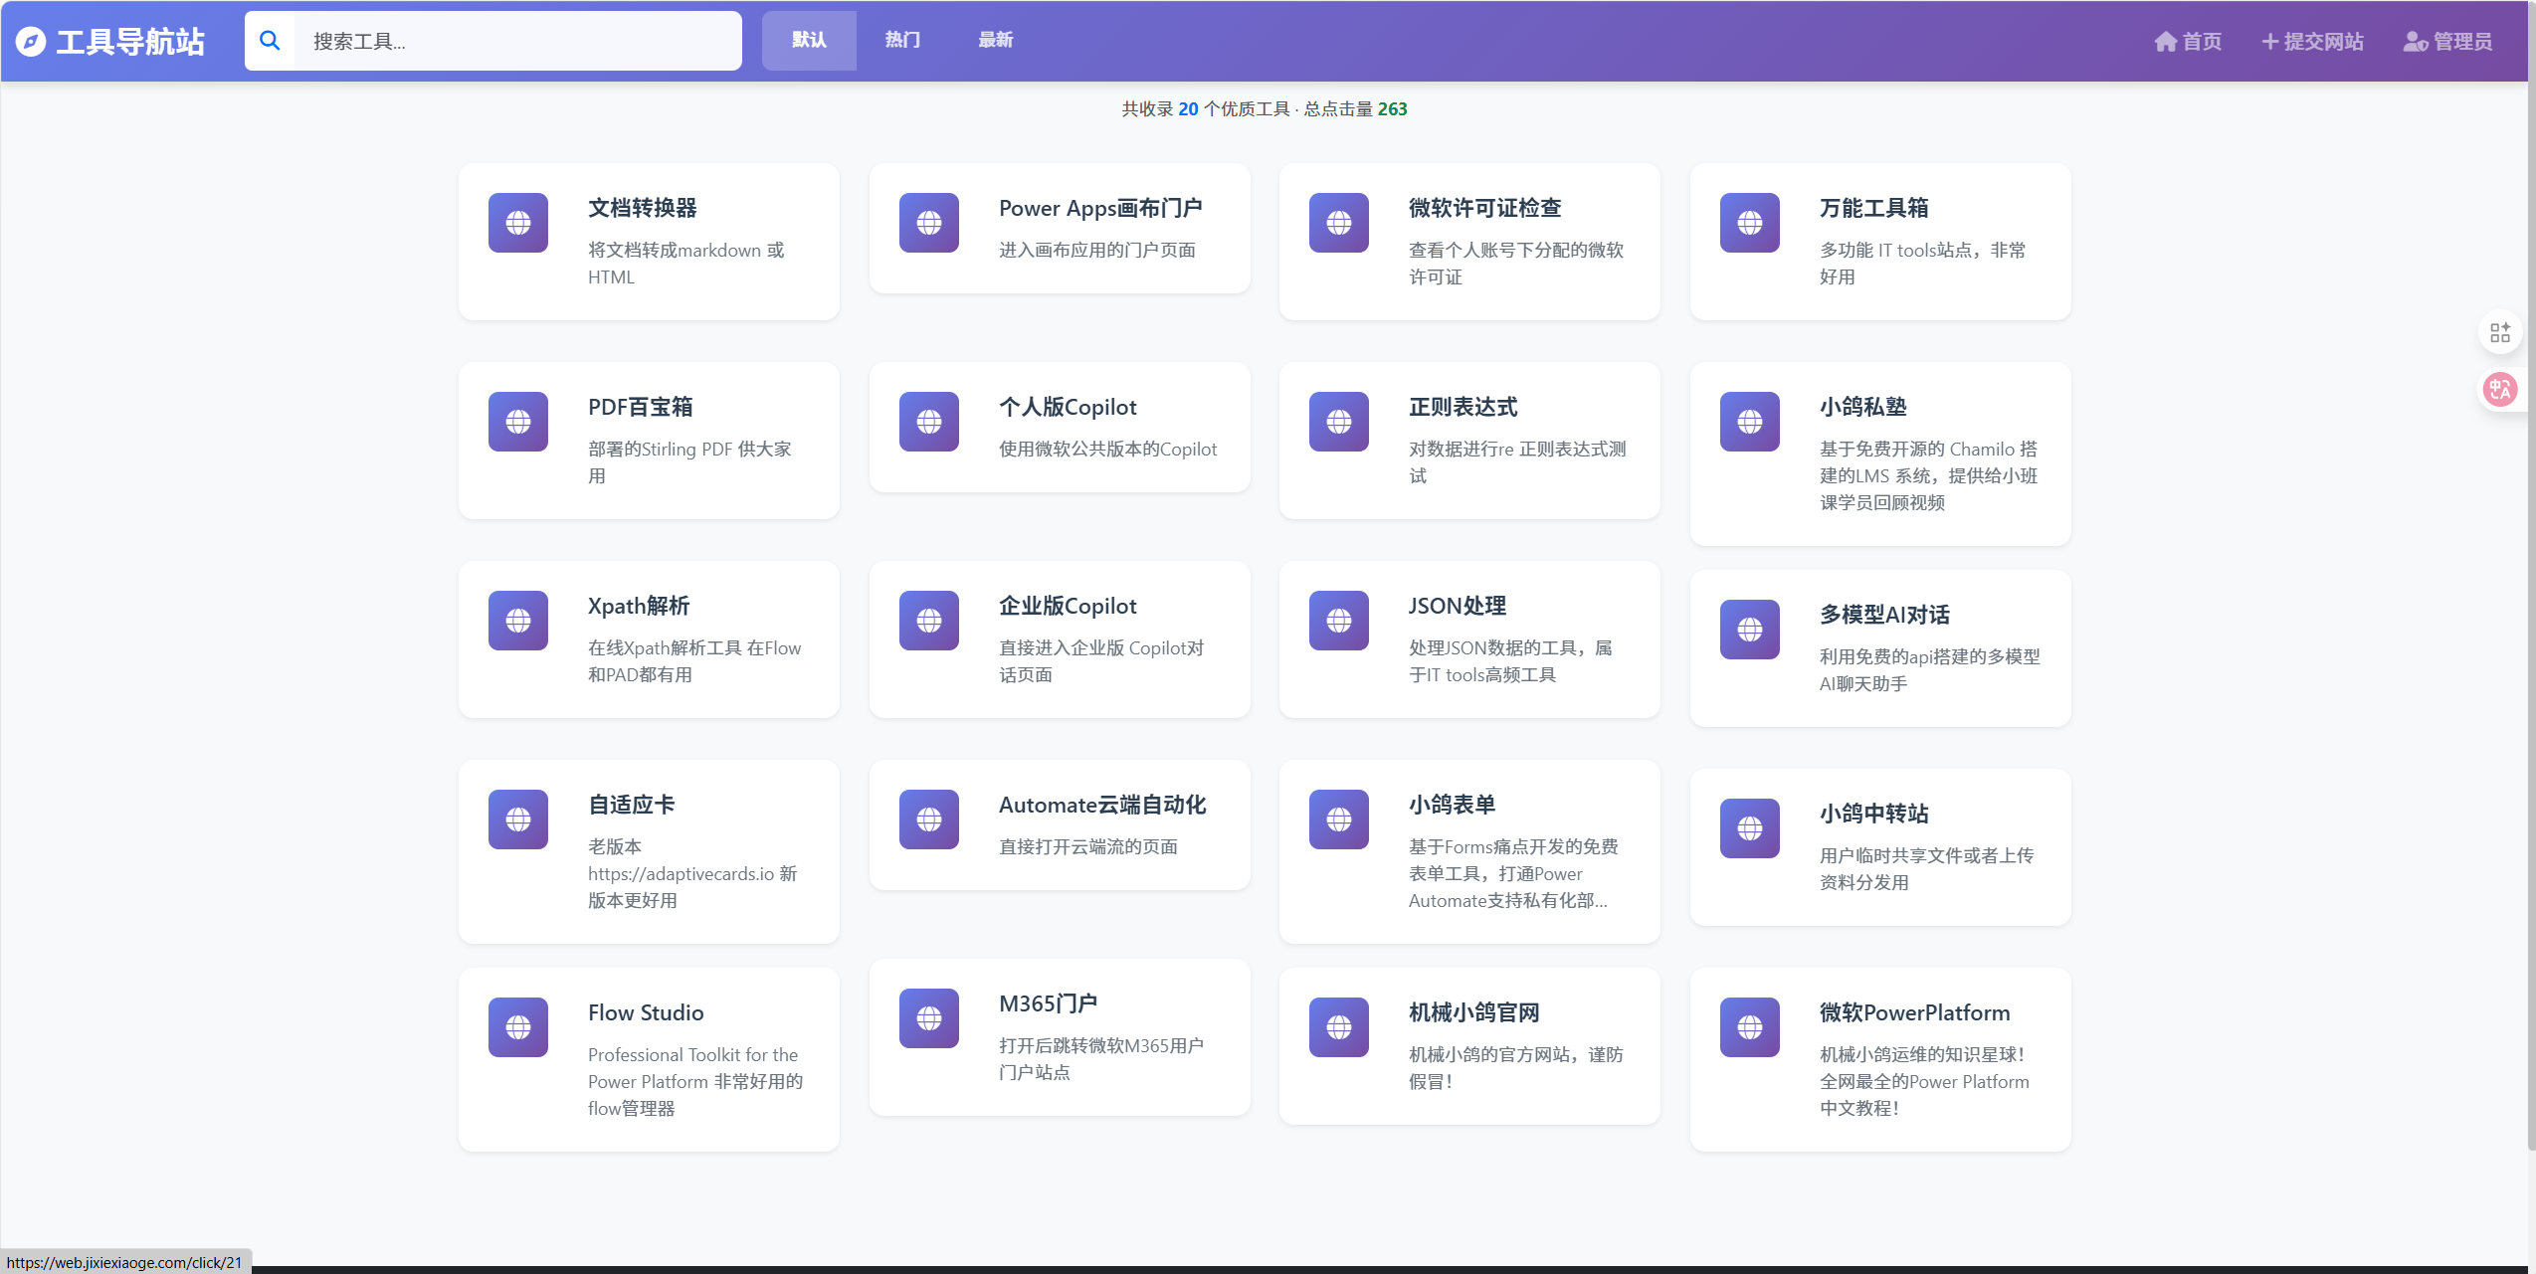Open the 个人版Copilot title
This screenshot has width=2536, height=1274.
[x=1068, y=407]
